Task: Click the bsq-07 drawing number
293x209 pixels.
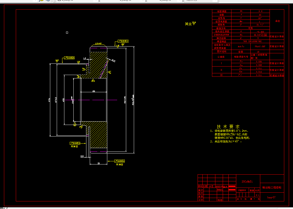Action: [x=271, y=197]
